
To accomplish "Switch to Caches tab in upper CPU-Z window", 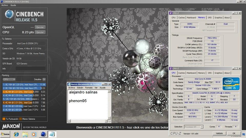I will (x=181, y=18).
